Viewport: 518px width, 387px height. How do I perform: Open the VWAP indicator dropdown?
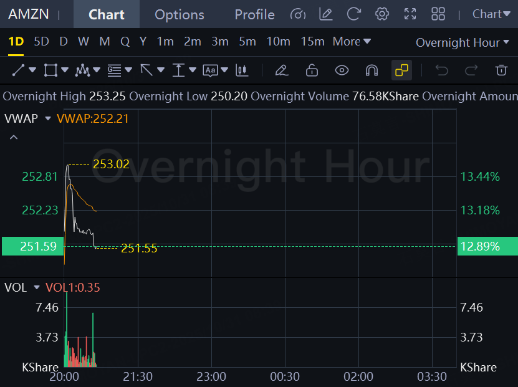pos(47,118)
